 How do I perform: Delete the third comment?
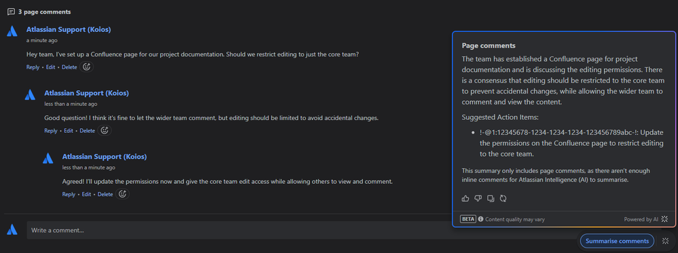pos(105,194)
